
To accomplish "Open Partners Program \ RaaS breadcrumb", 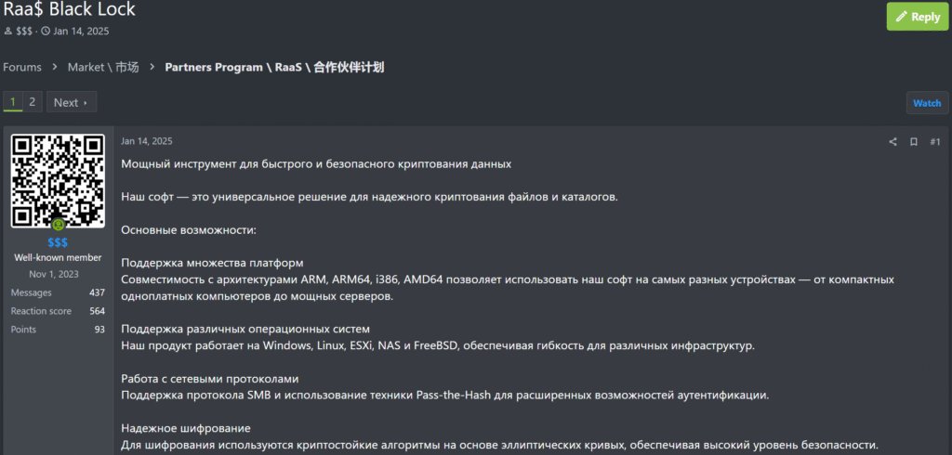I will [x=274, y=68].
